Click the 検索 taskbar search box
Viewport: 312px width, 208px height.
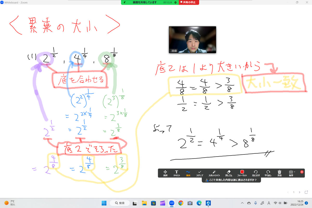120,203
